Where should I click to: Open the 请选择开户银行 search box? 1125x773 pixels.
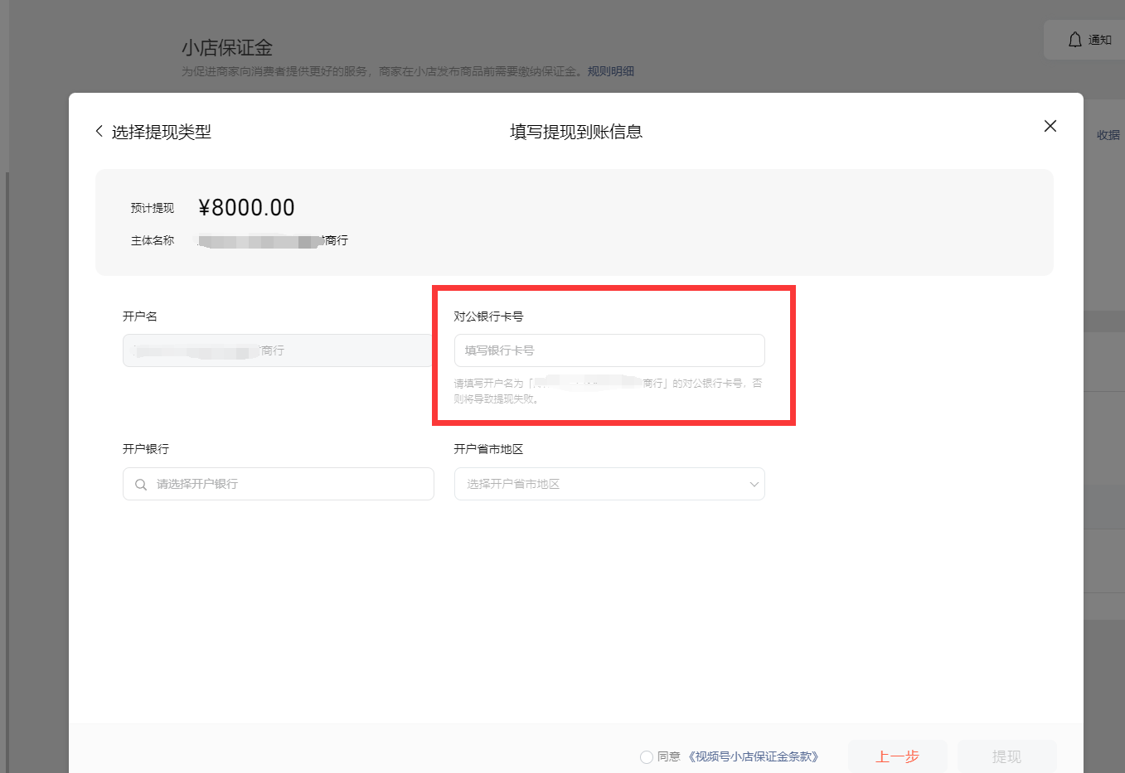pos(279,484)
